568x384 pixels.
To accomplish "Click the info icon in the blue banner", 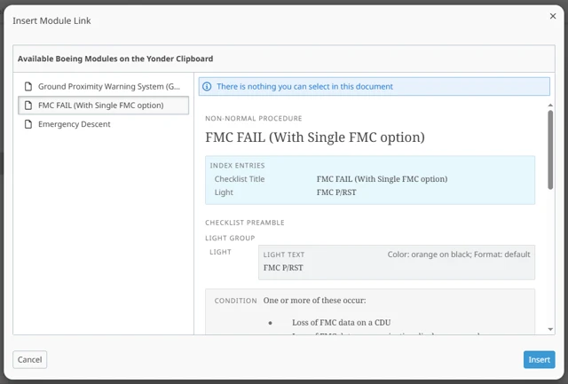I will [x=208, y=87].
